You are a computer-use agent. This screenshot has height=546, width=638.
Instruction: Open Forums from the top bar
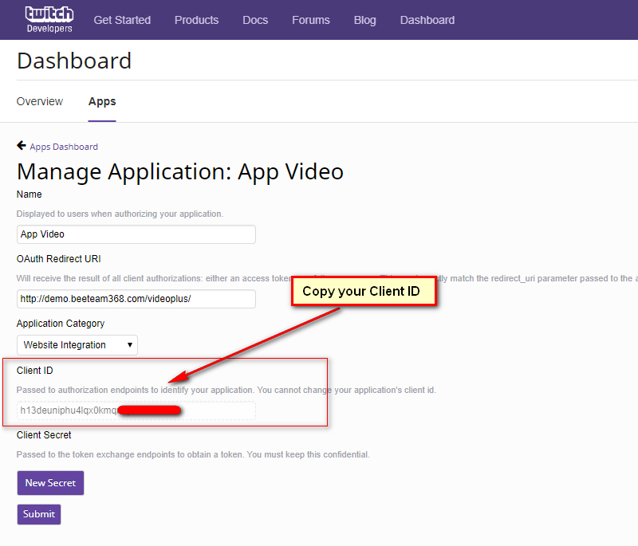point(310,20)
